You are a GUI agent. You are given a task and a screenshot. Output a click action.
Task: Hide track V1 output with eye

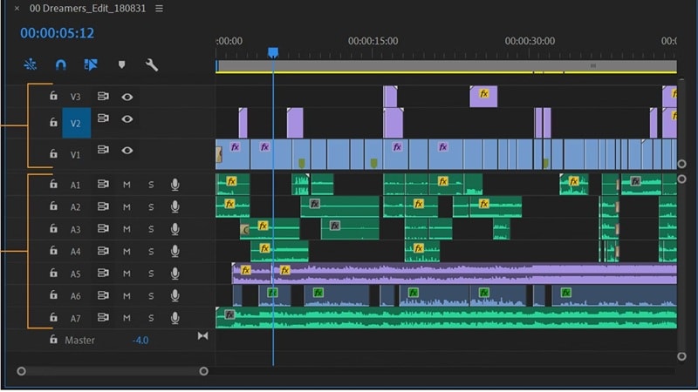click(x=127, y=151)
